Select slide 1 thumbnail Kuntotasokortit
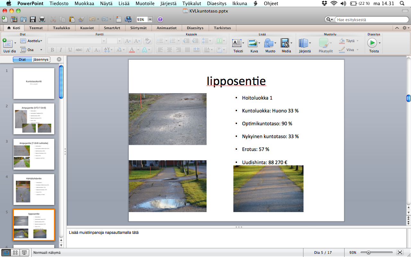Viewport: 411px width, 257px height. tap(34, 84)
